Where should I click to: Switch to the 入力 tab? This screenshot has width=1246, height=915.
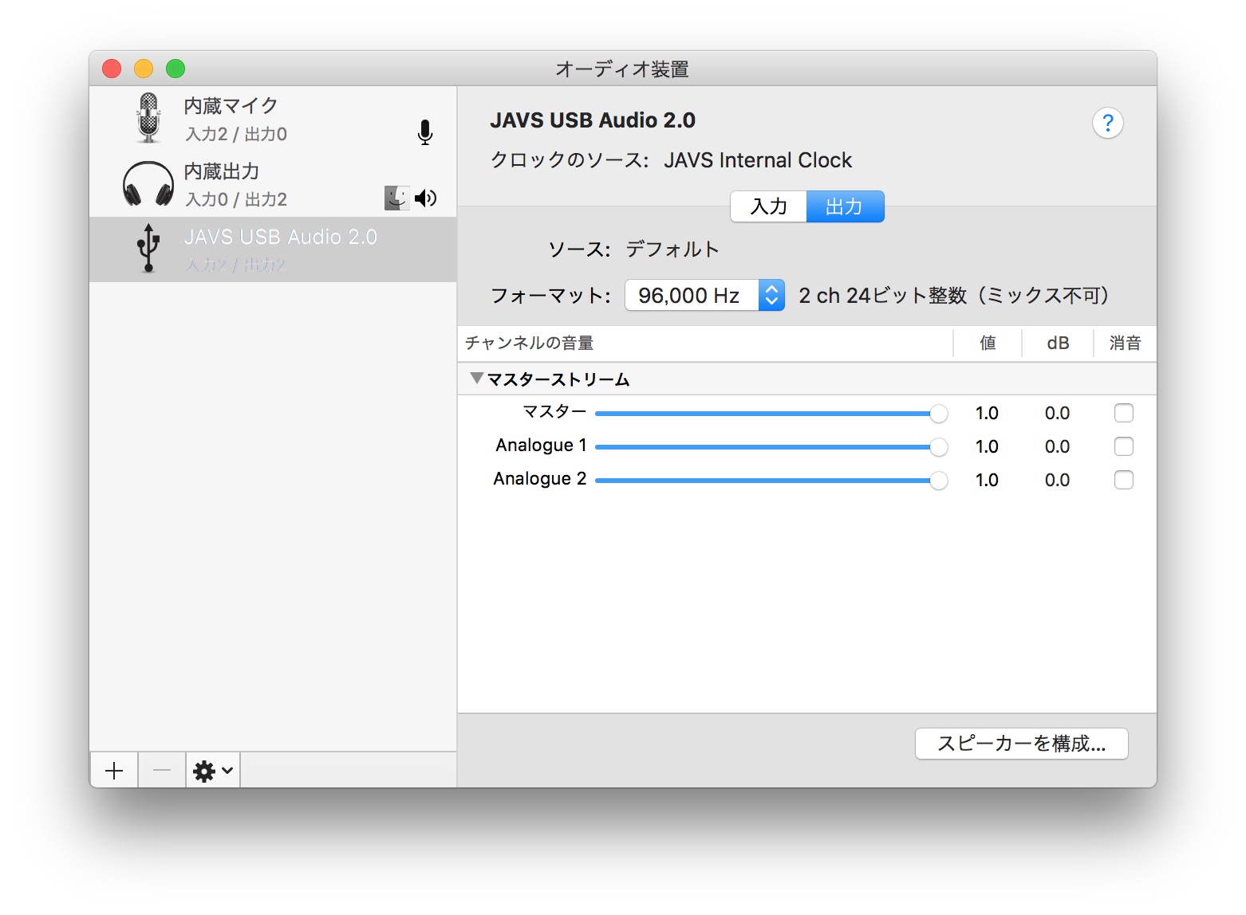[769, 206]
